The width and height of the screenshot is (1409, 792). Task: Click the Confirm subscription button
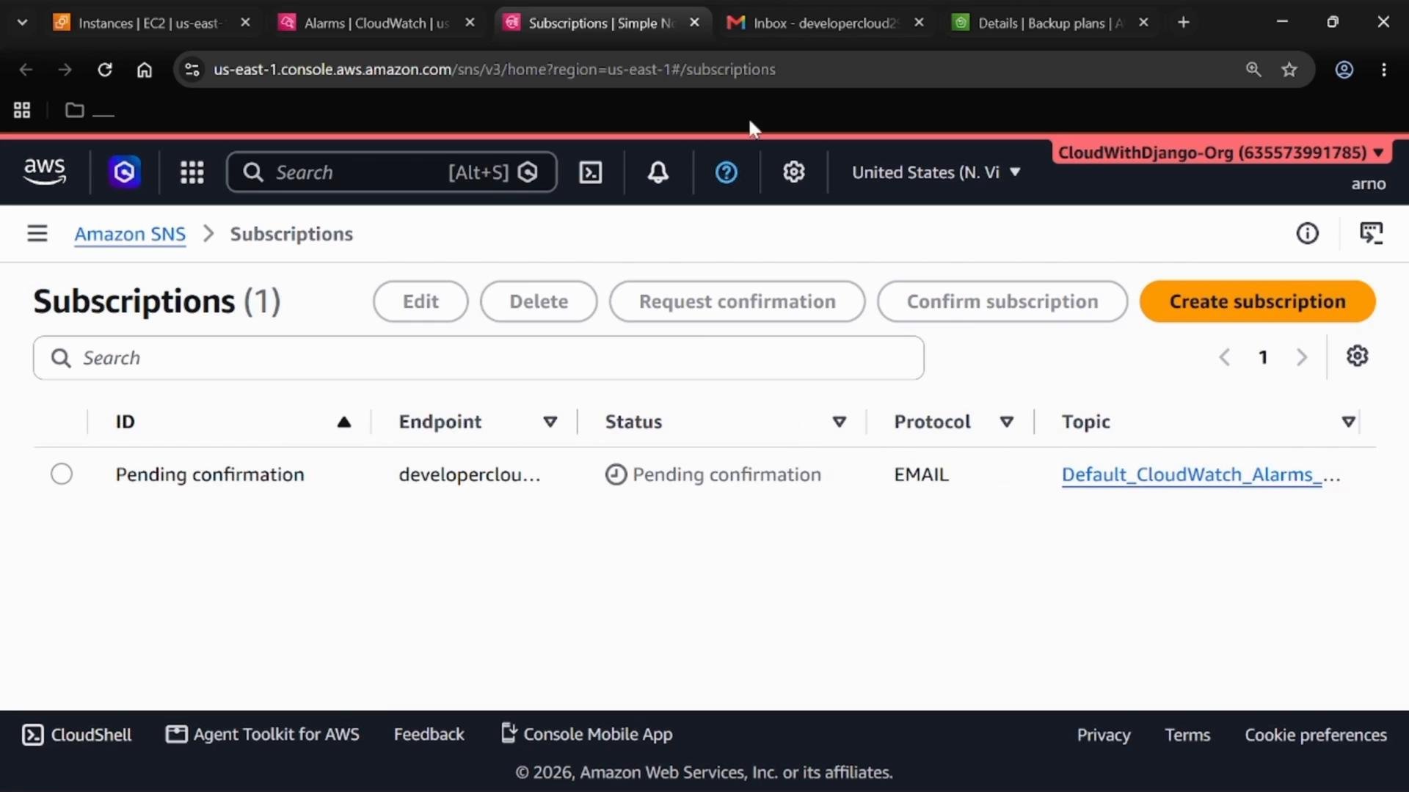[x=1002, y=301]
